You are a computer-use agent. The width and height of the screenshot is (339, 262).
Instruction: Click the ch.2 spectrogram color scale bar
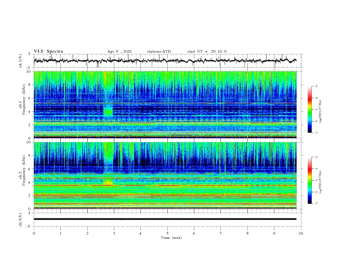(x=309, y=180)
